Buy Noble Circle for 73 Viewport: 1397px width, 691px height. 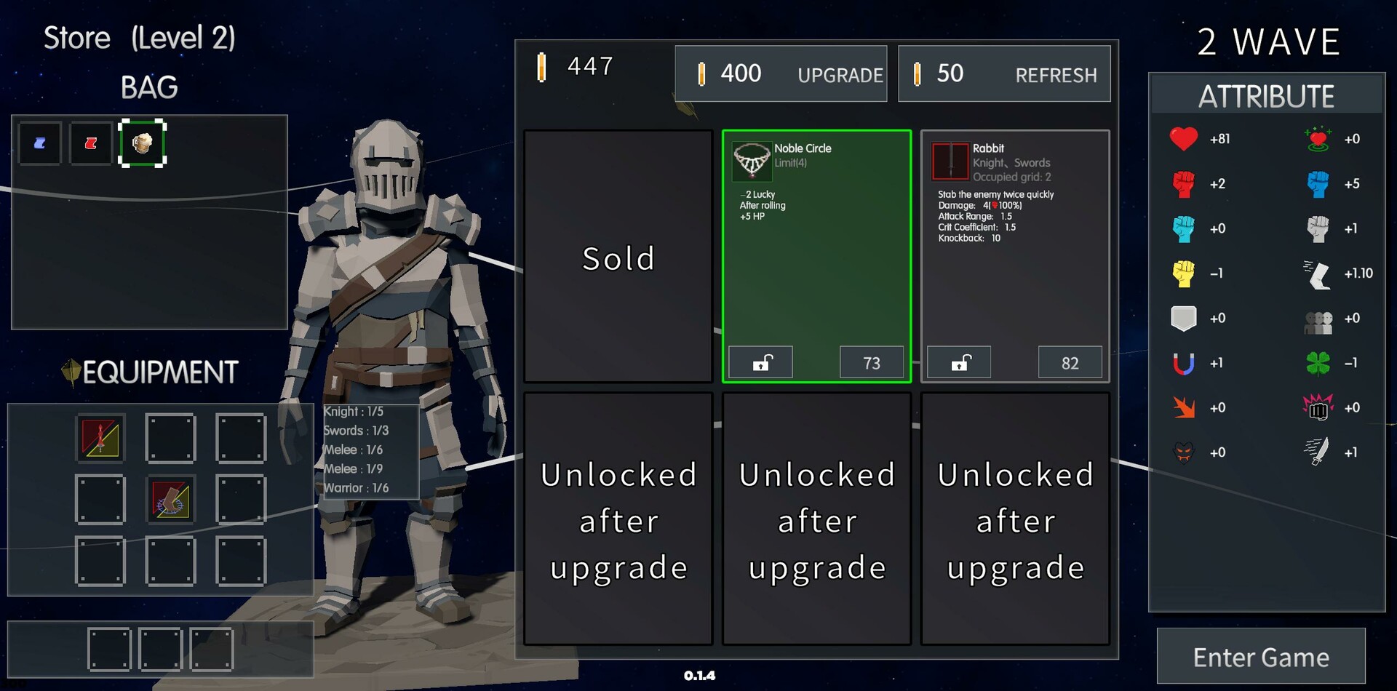click(x=872, y=362)
